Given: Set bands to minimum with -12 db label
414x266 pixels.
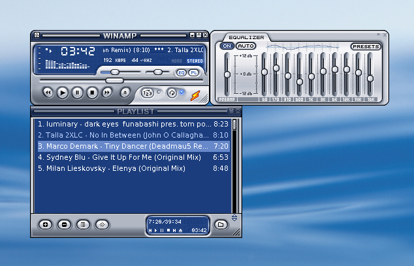Looking at the screenshot, I should click(246, 94).
